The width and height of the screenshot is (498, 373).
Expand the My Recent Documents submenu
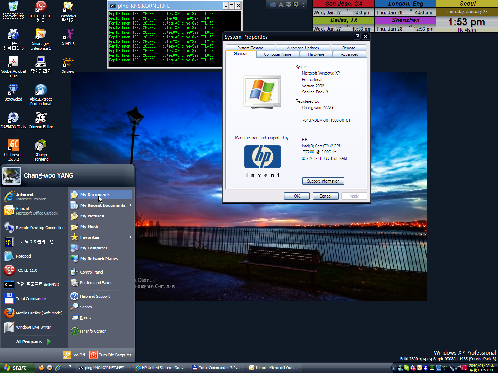click(103, 205)
